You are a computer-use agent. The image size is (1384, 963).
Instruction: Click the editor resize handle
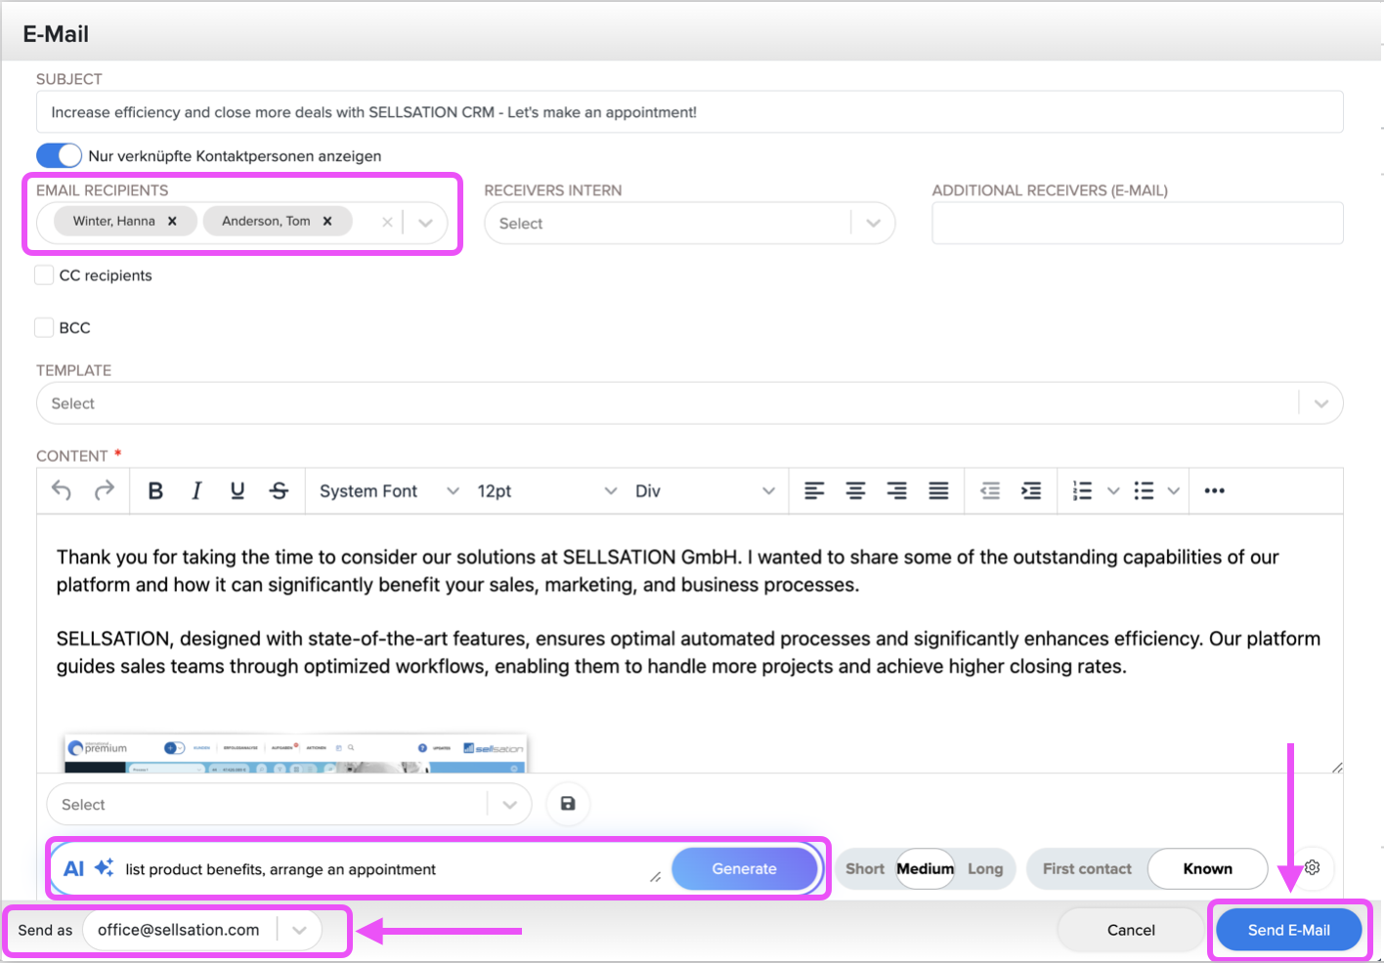tap(1336, 767)
